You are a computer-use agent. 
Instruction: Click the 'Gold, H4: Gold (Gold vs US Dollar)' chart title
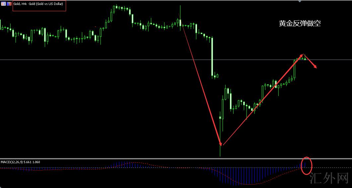coord(38,4)
